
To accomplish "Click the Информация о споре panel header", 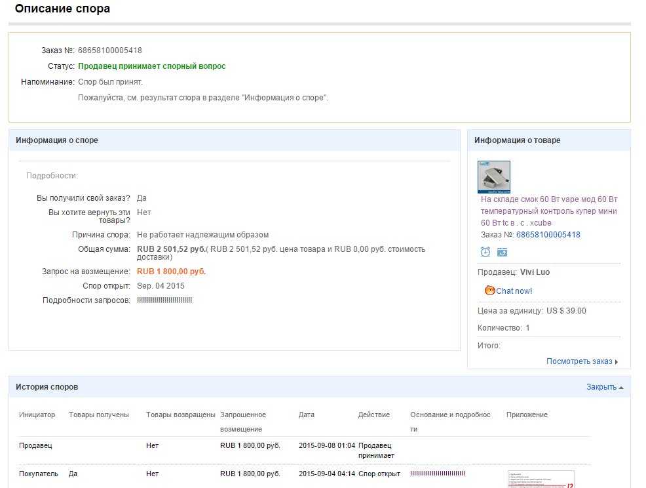I will pyautogui.click(x=57, y=140).
